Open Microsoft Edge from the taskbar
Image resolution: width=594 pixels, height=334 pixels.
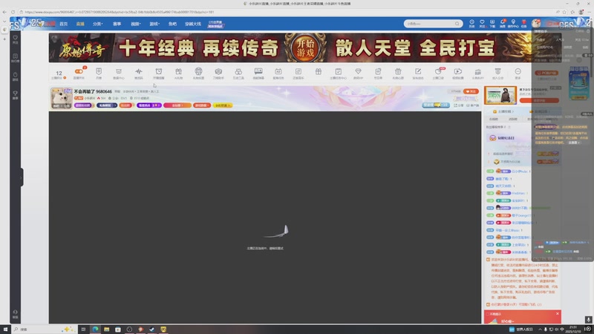click(x=95, y=329)
